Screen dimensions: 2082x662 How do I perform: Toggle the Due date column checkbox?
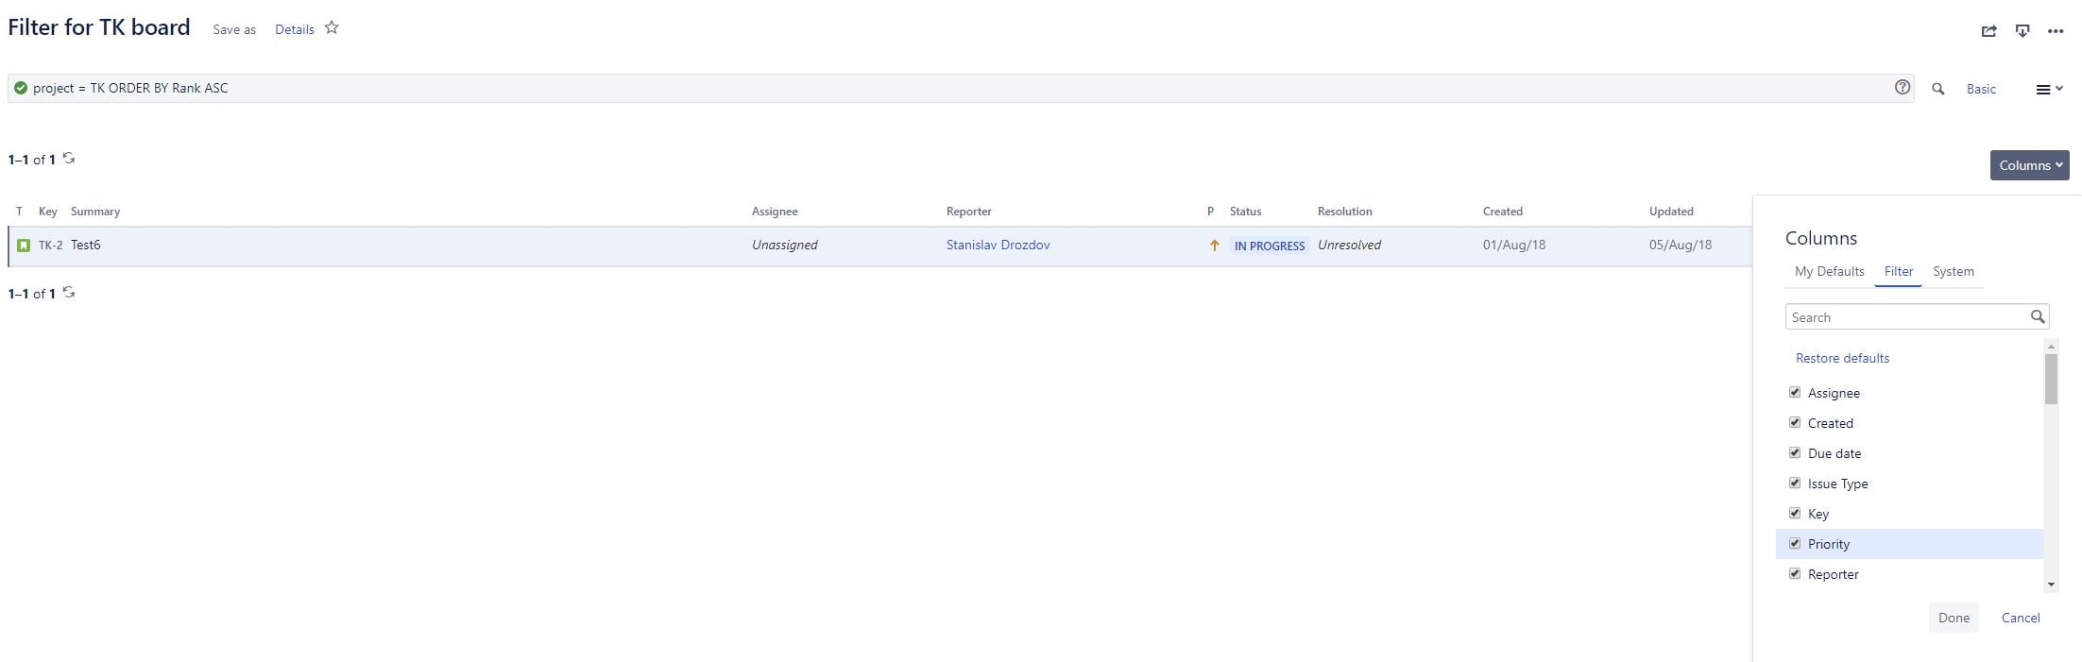pos(1795,452)
